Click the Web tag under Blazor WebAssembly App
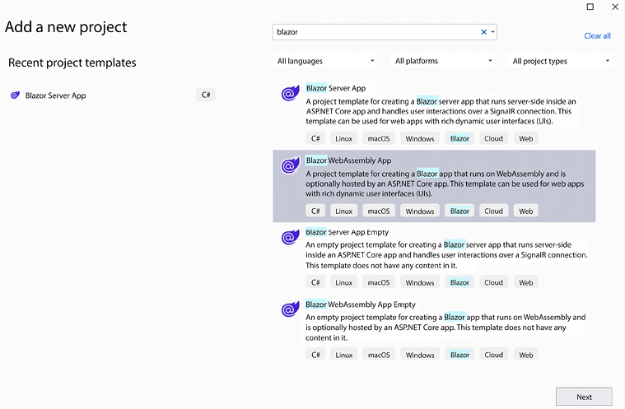The height and width of the screenshot is (409, 625). pyautogui.click(x=525, y=211)
